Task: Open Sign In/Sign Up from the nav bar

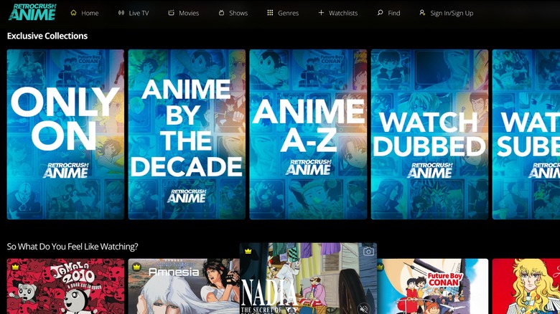Action: 446,13
